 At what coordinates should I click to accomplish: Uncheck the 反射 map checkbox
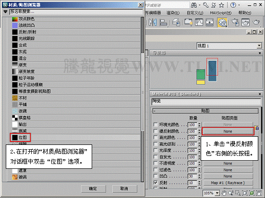pyautogui.click(x=156, y=183)
